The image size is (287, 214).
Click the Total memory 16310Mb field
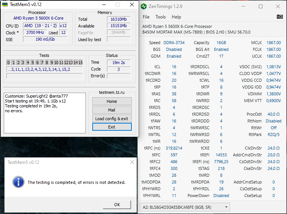point(119,19)
